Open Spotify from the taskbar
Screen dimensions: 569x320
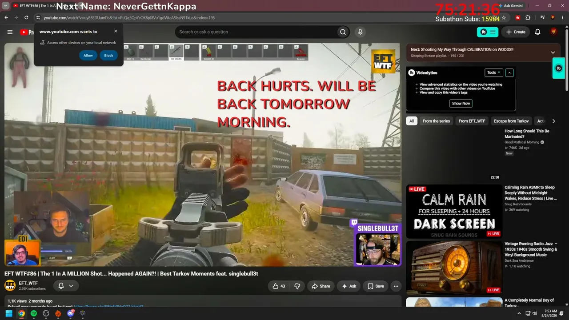[x=34, y=313]
